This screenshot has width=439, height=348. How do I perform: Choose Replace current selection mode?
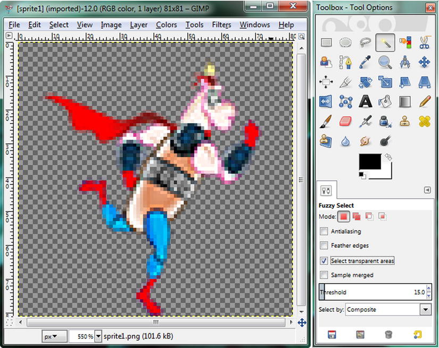pos(344,216)
